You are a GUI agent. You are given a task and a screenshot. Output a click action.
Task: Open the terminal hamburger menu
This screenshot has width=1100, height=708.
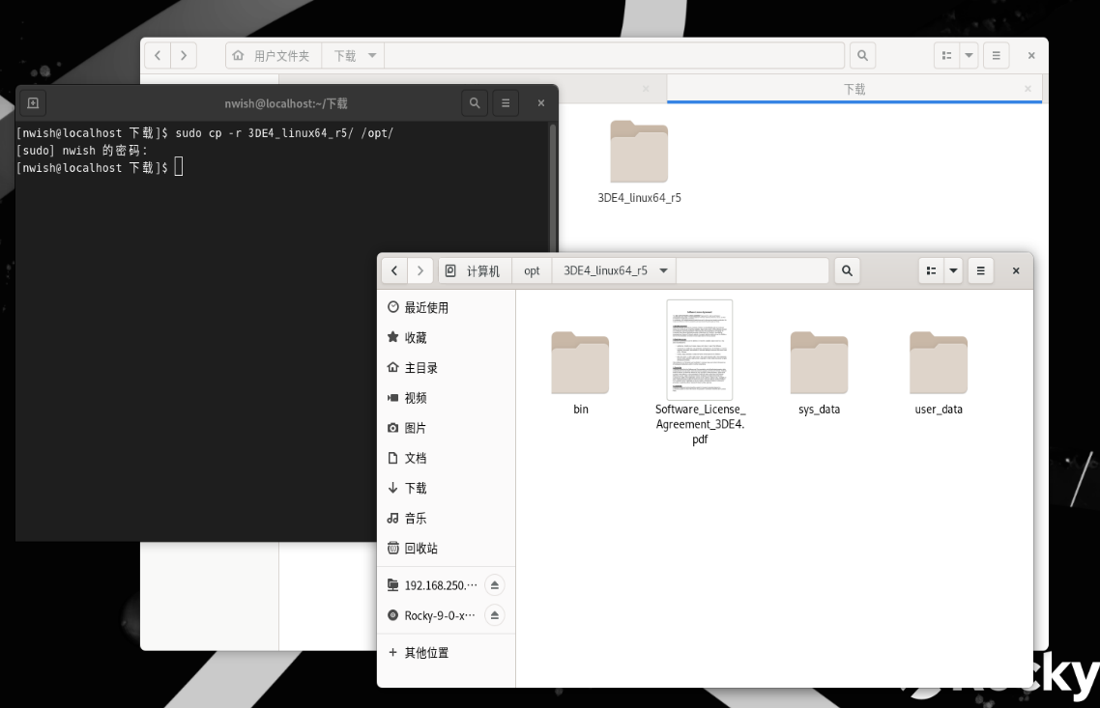(506, 103)
